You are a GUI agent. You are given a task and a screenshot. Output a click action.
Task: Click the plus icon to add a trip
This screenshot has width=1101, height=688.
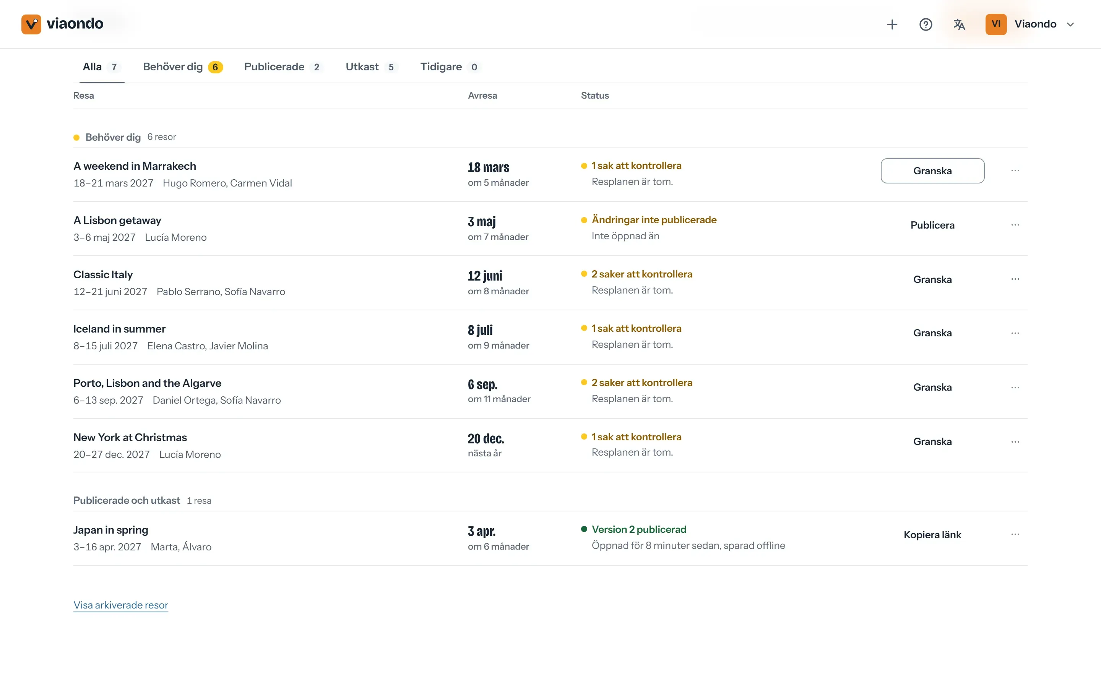click(892, 24)
